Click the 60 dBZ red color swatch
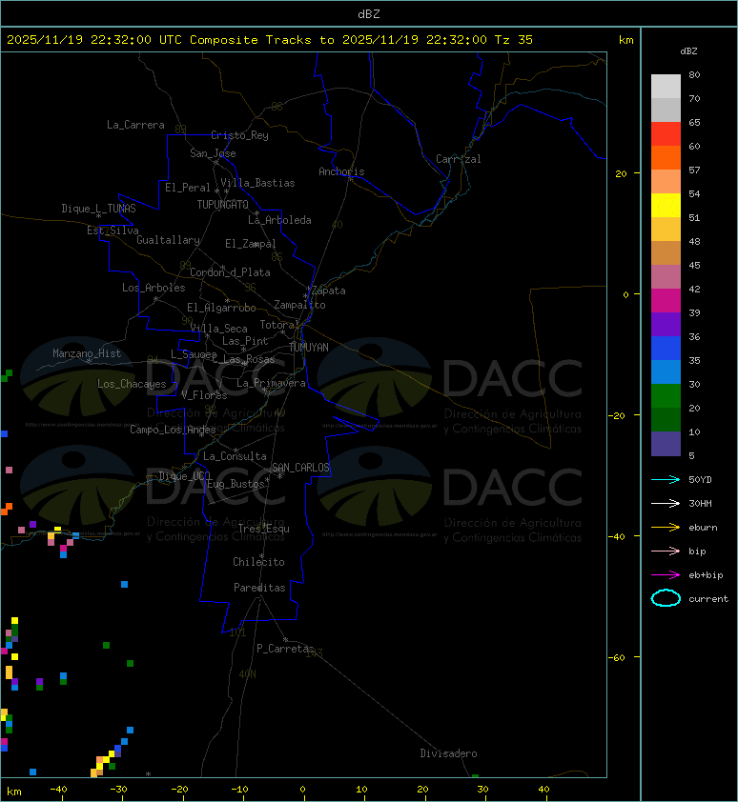The image size is (738, 802). (666, 134)
